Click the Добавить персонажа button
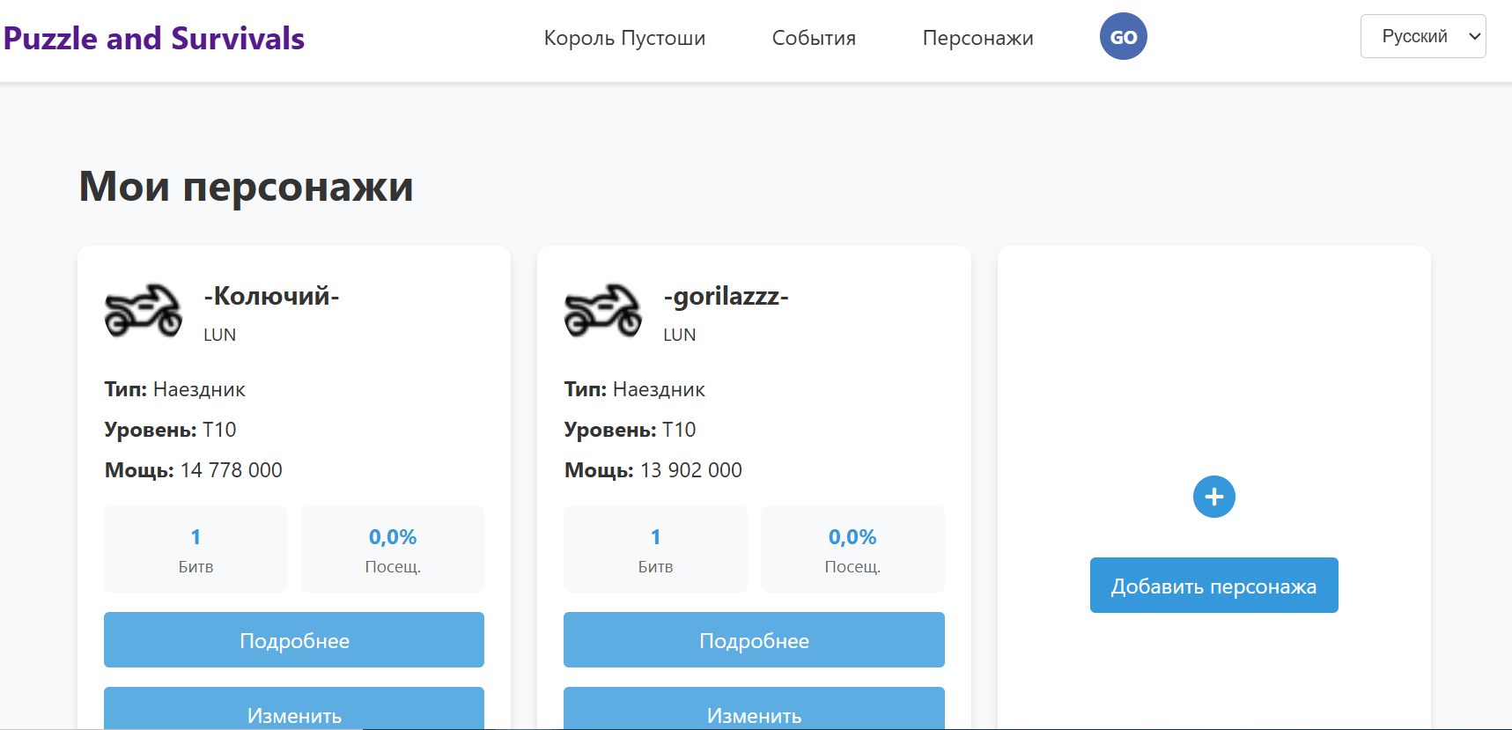Screen dimensions: 1512x730 tap(1213, 586)
